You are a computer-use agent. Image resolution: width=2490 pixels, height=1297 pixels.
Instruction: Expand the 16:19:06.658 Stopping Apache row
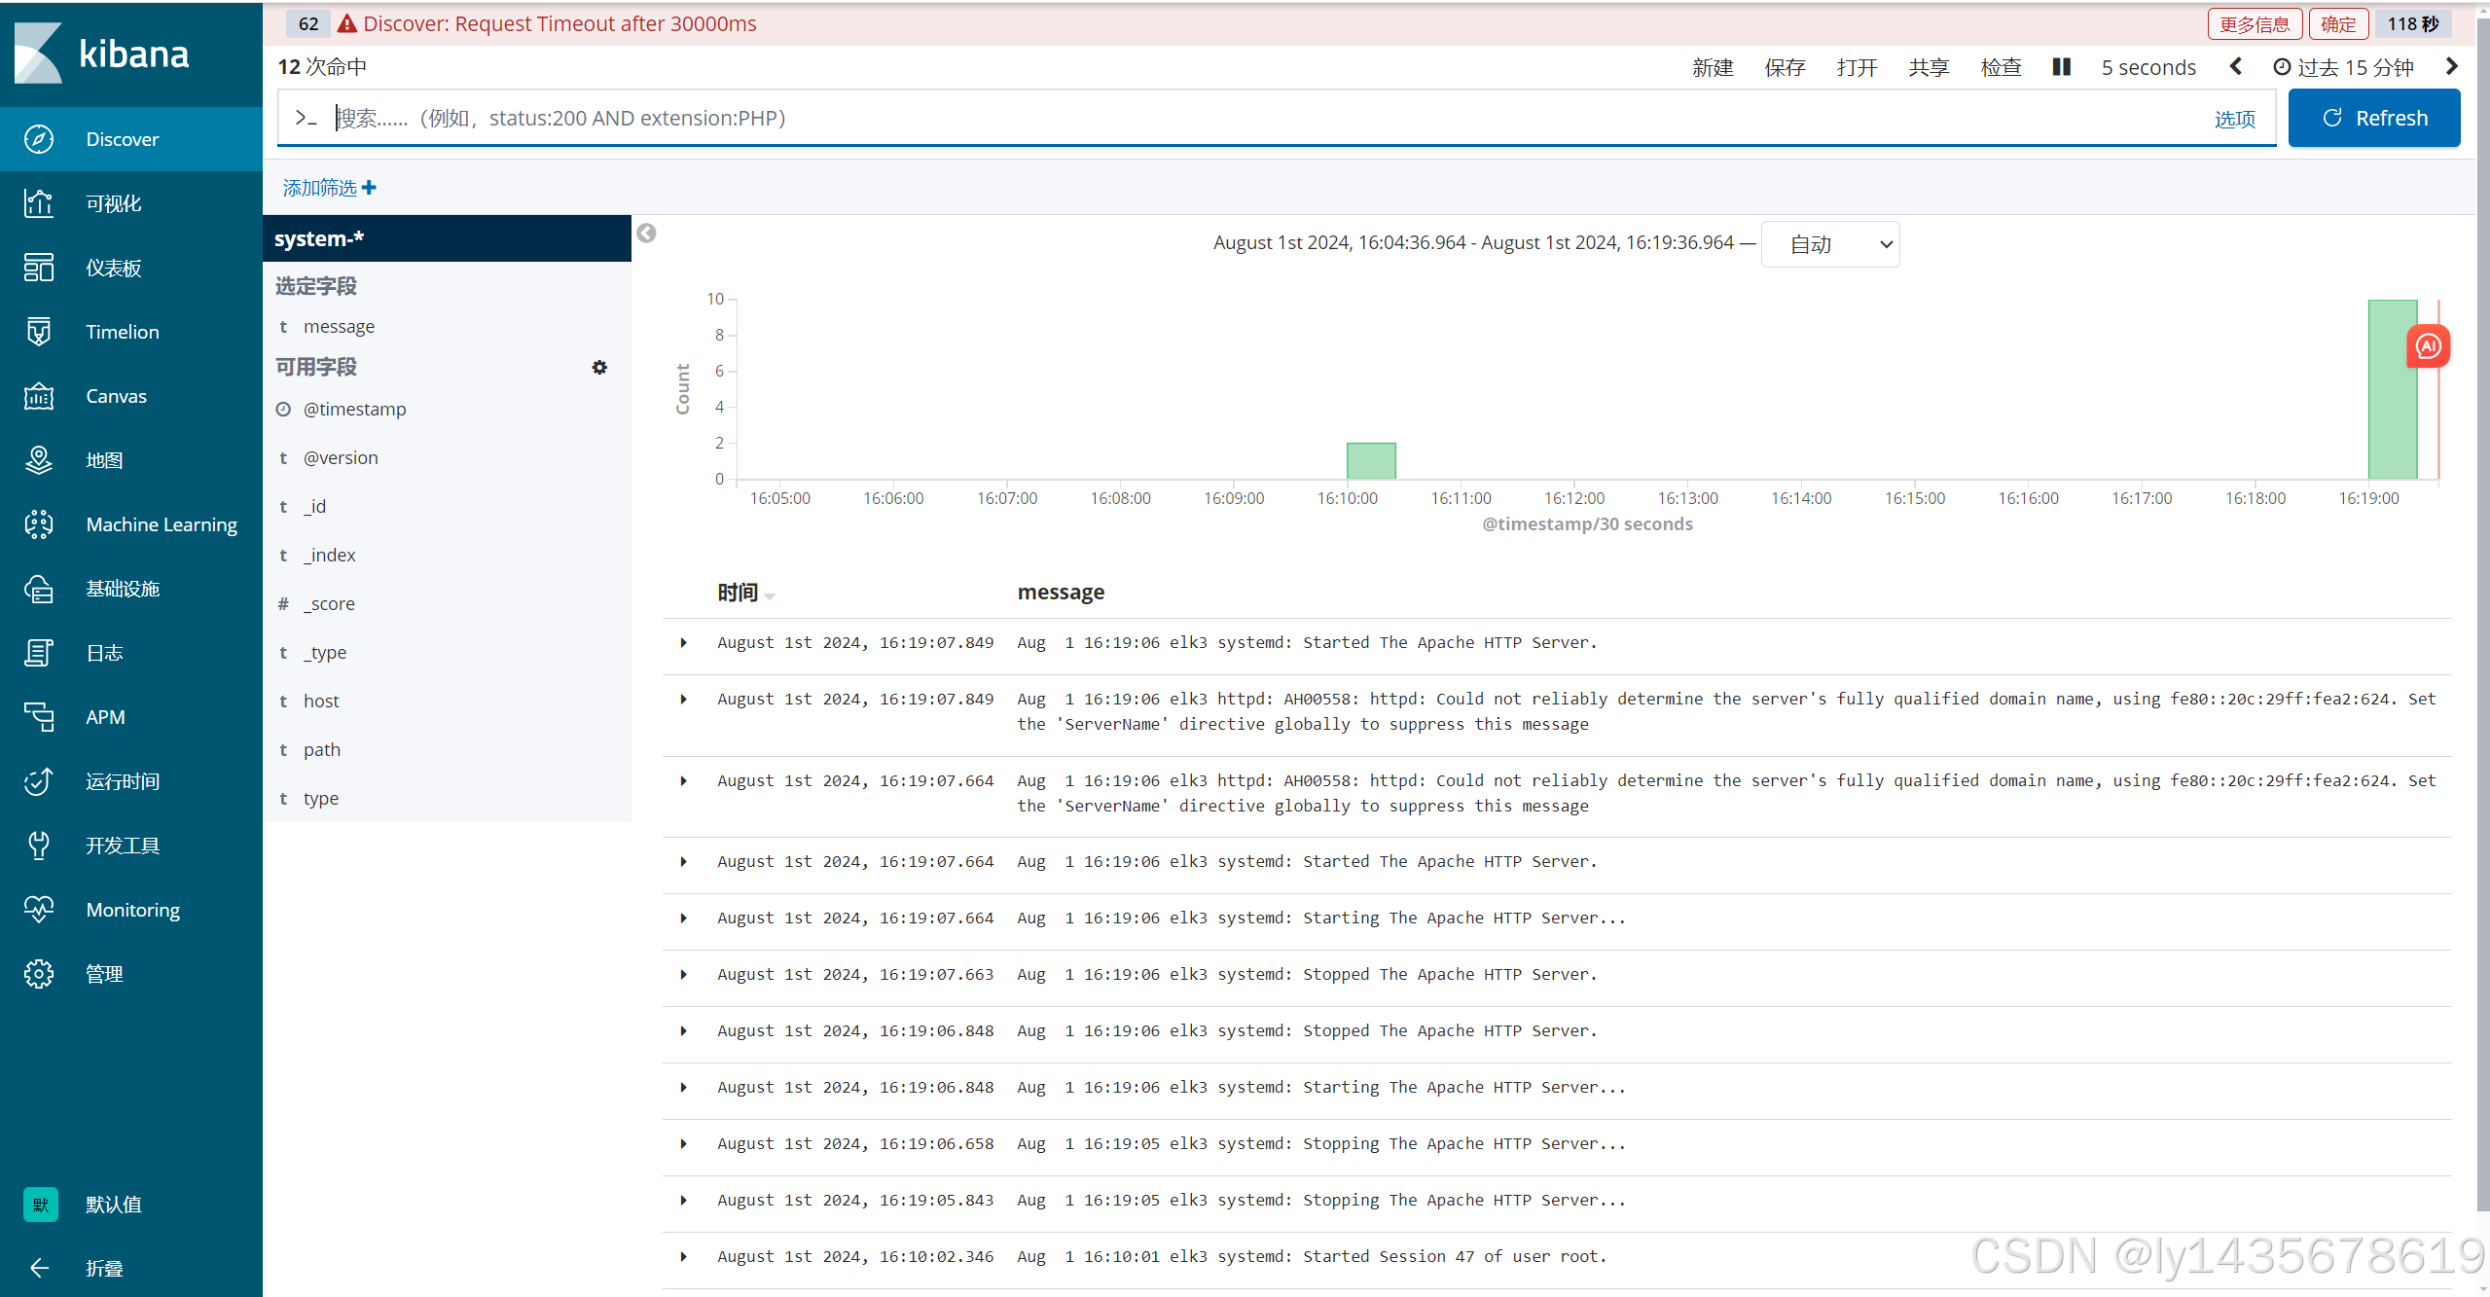point(683,1143)
